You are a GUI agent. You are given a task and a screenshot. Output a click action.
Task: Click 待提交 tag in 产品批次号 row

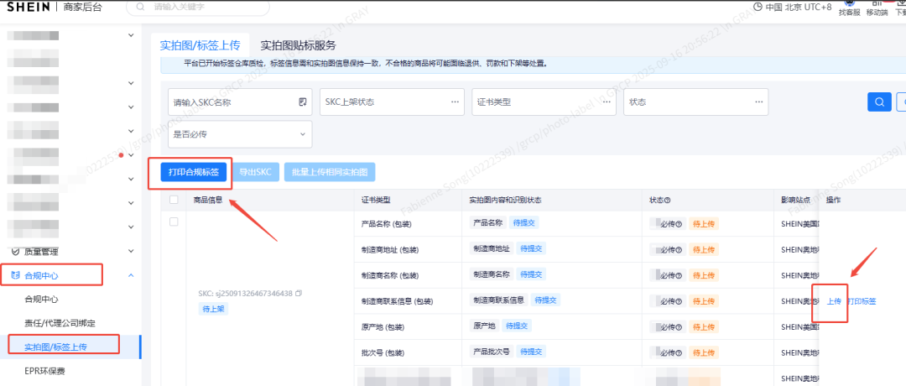pos(531,352)
